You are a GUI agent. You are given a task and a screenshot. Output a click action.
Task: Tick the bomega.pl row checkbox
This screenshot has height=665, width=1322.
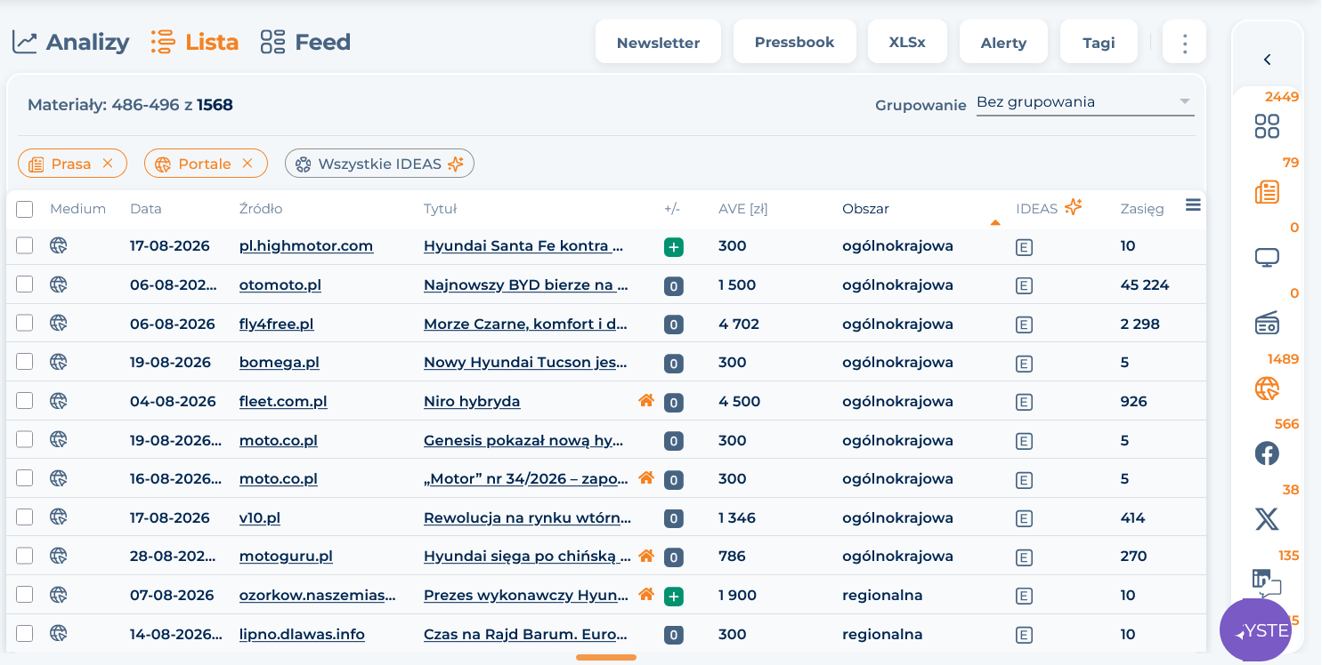pos(24,362)
